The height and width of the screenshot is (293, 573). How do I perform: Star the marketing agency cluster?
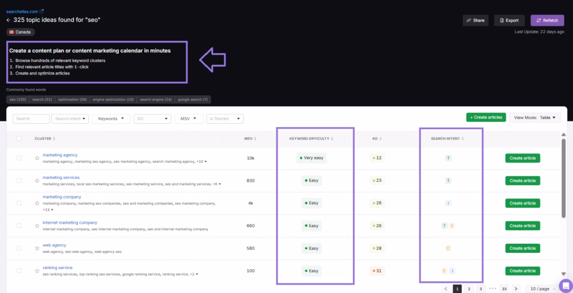coord(37,158)
